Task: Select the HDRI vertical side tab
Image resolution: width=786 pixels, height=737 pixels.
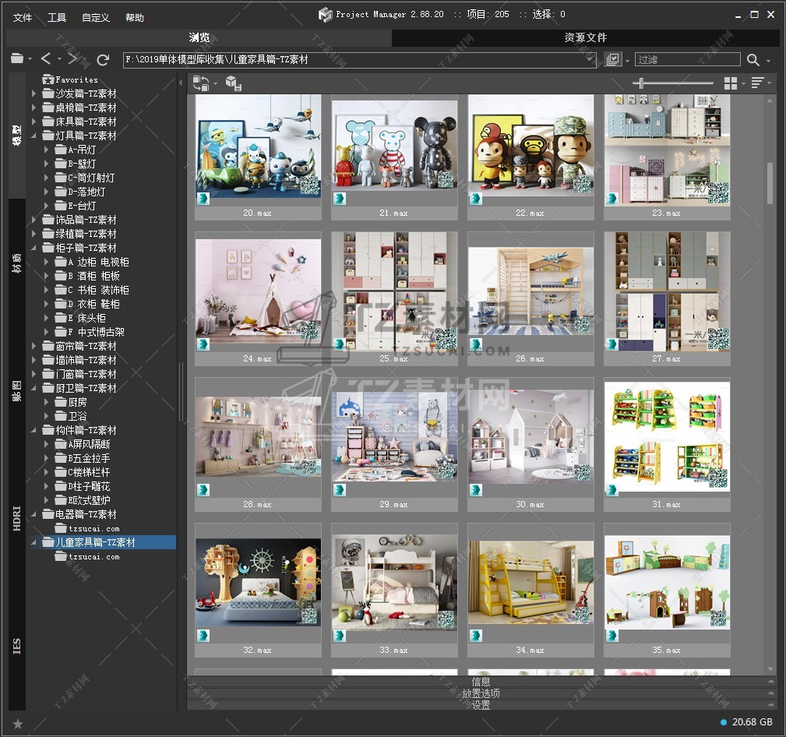Action: pyautogui.click(x=17, y=518)
